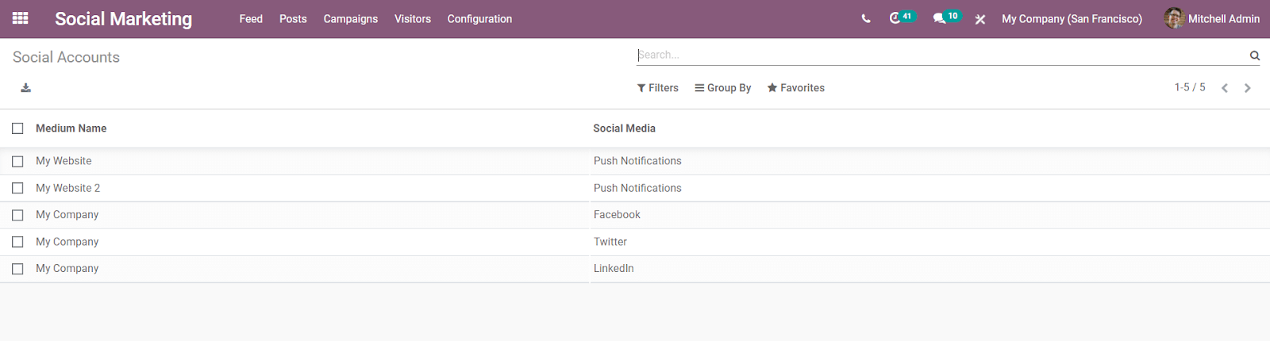The width and height of the screenshot is (1270, 341).
Task: Open the Configuration menu
Action: coord(479,19)
